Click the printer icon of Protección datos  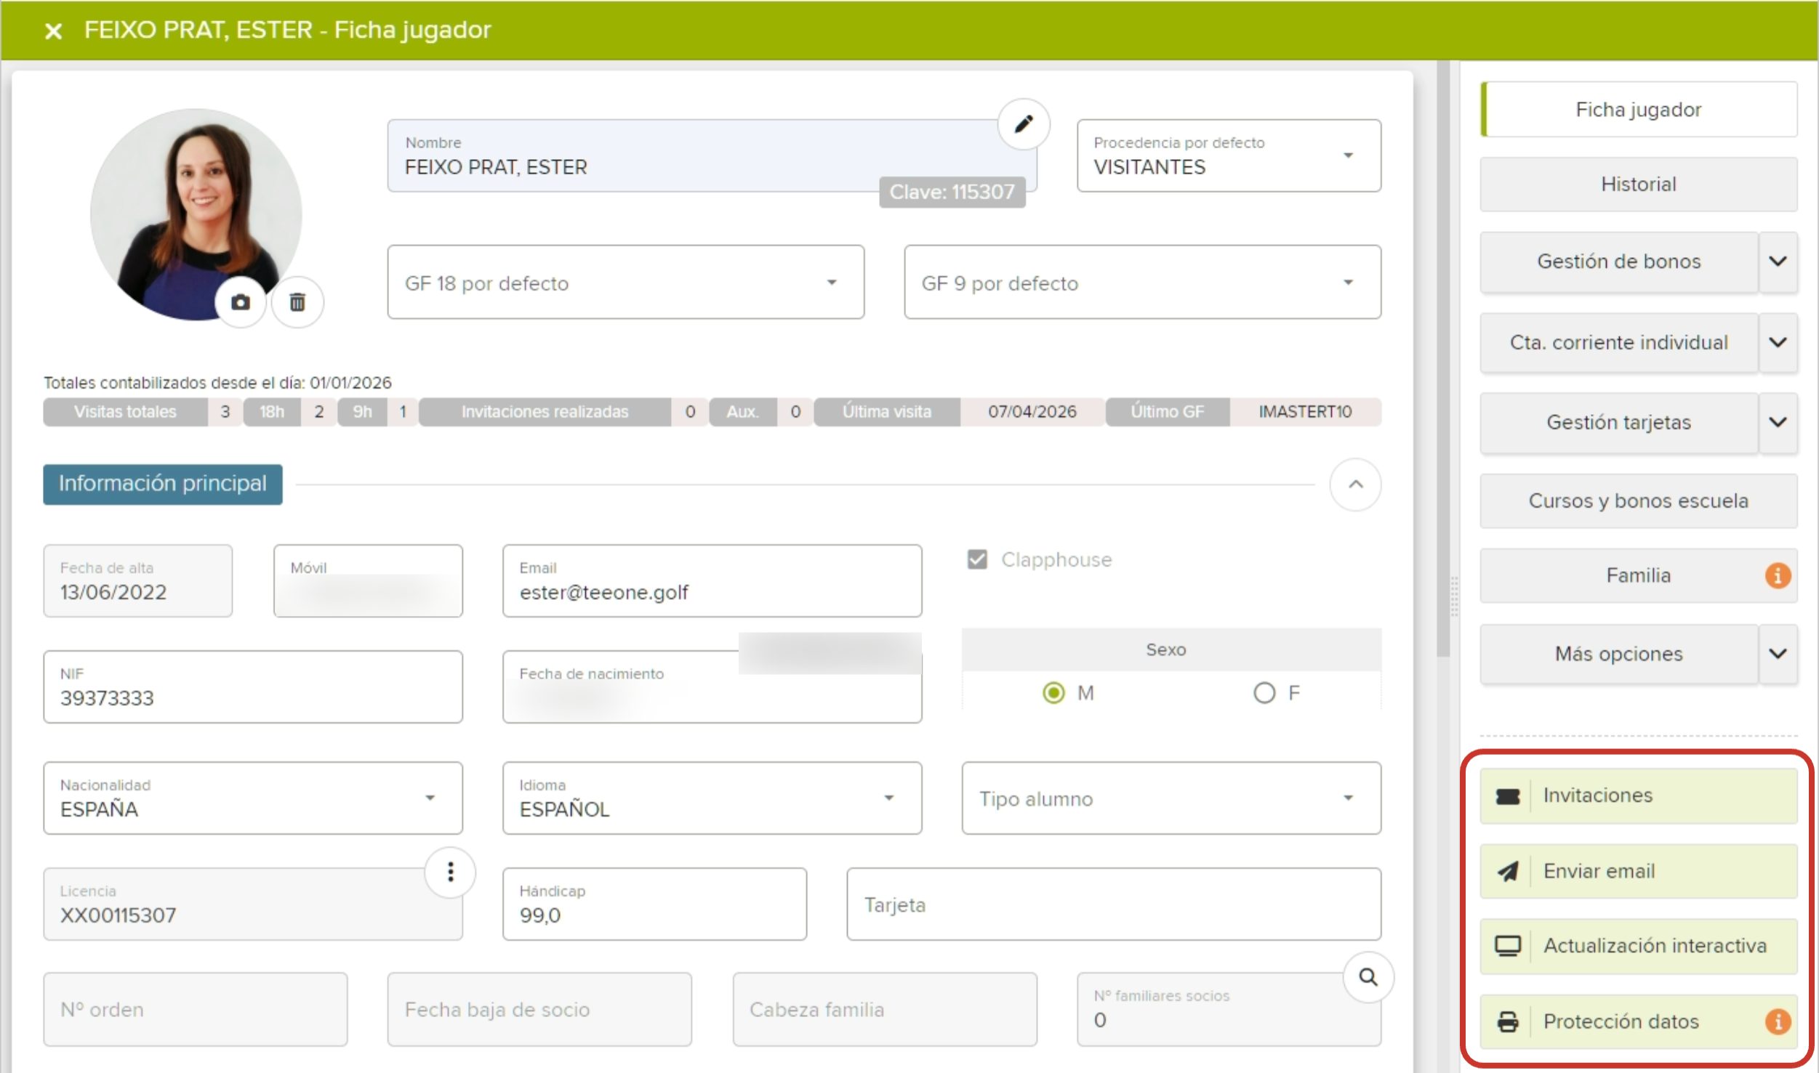coord(1508,1021)
